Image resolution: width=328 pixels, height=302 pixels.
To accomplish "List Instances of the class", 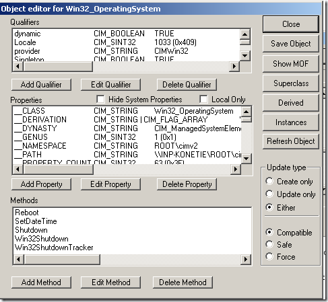I will point(291,122).
